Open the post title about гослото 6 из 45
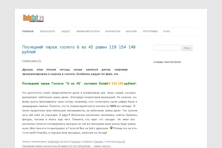 tap(79, 50)
